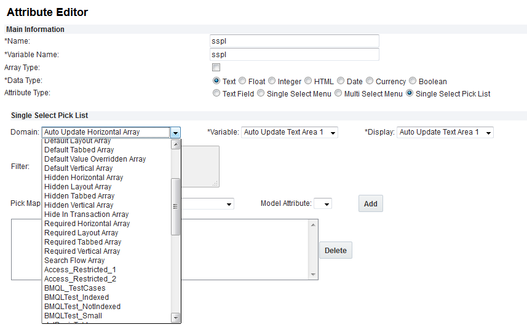The width and height of the screenshot is (527, 330).
Task: Click the pick map list scroll up arrow
Action: pos(313,224)
